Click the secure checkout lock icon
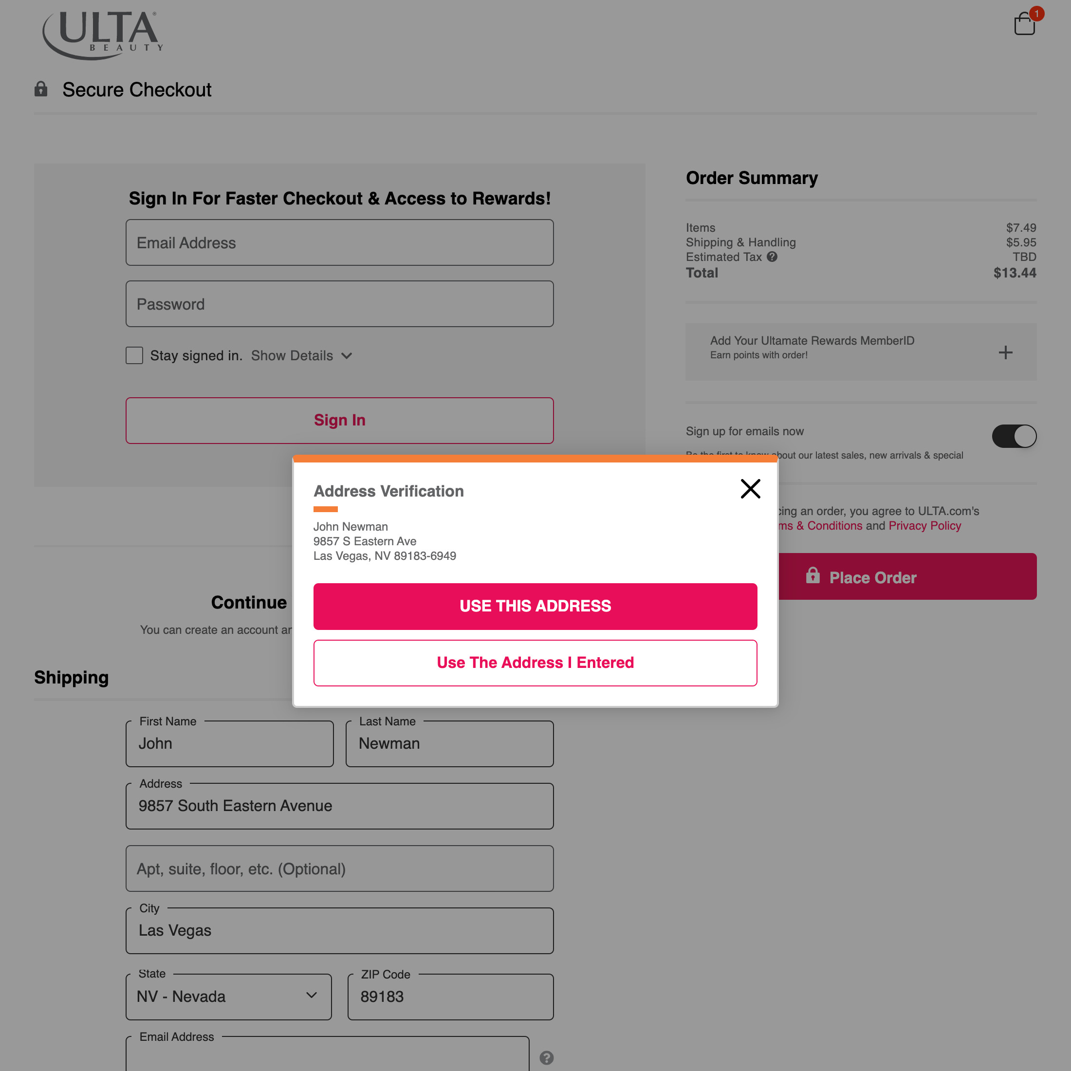Screen dimensions: 1071x1071 (x=40, y=89)
